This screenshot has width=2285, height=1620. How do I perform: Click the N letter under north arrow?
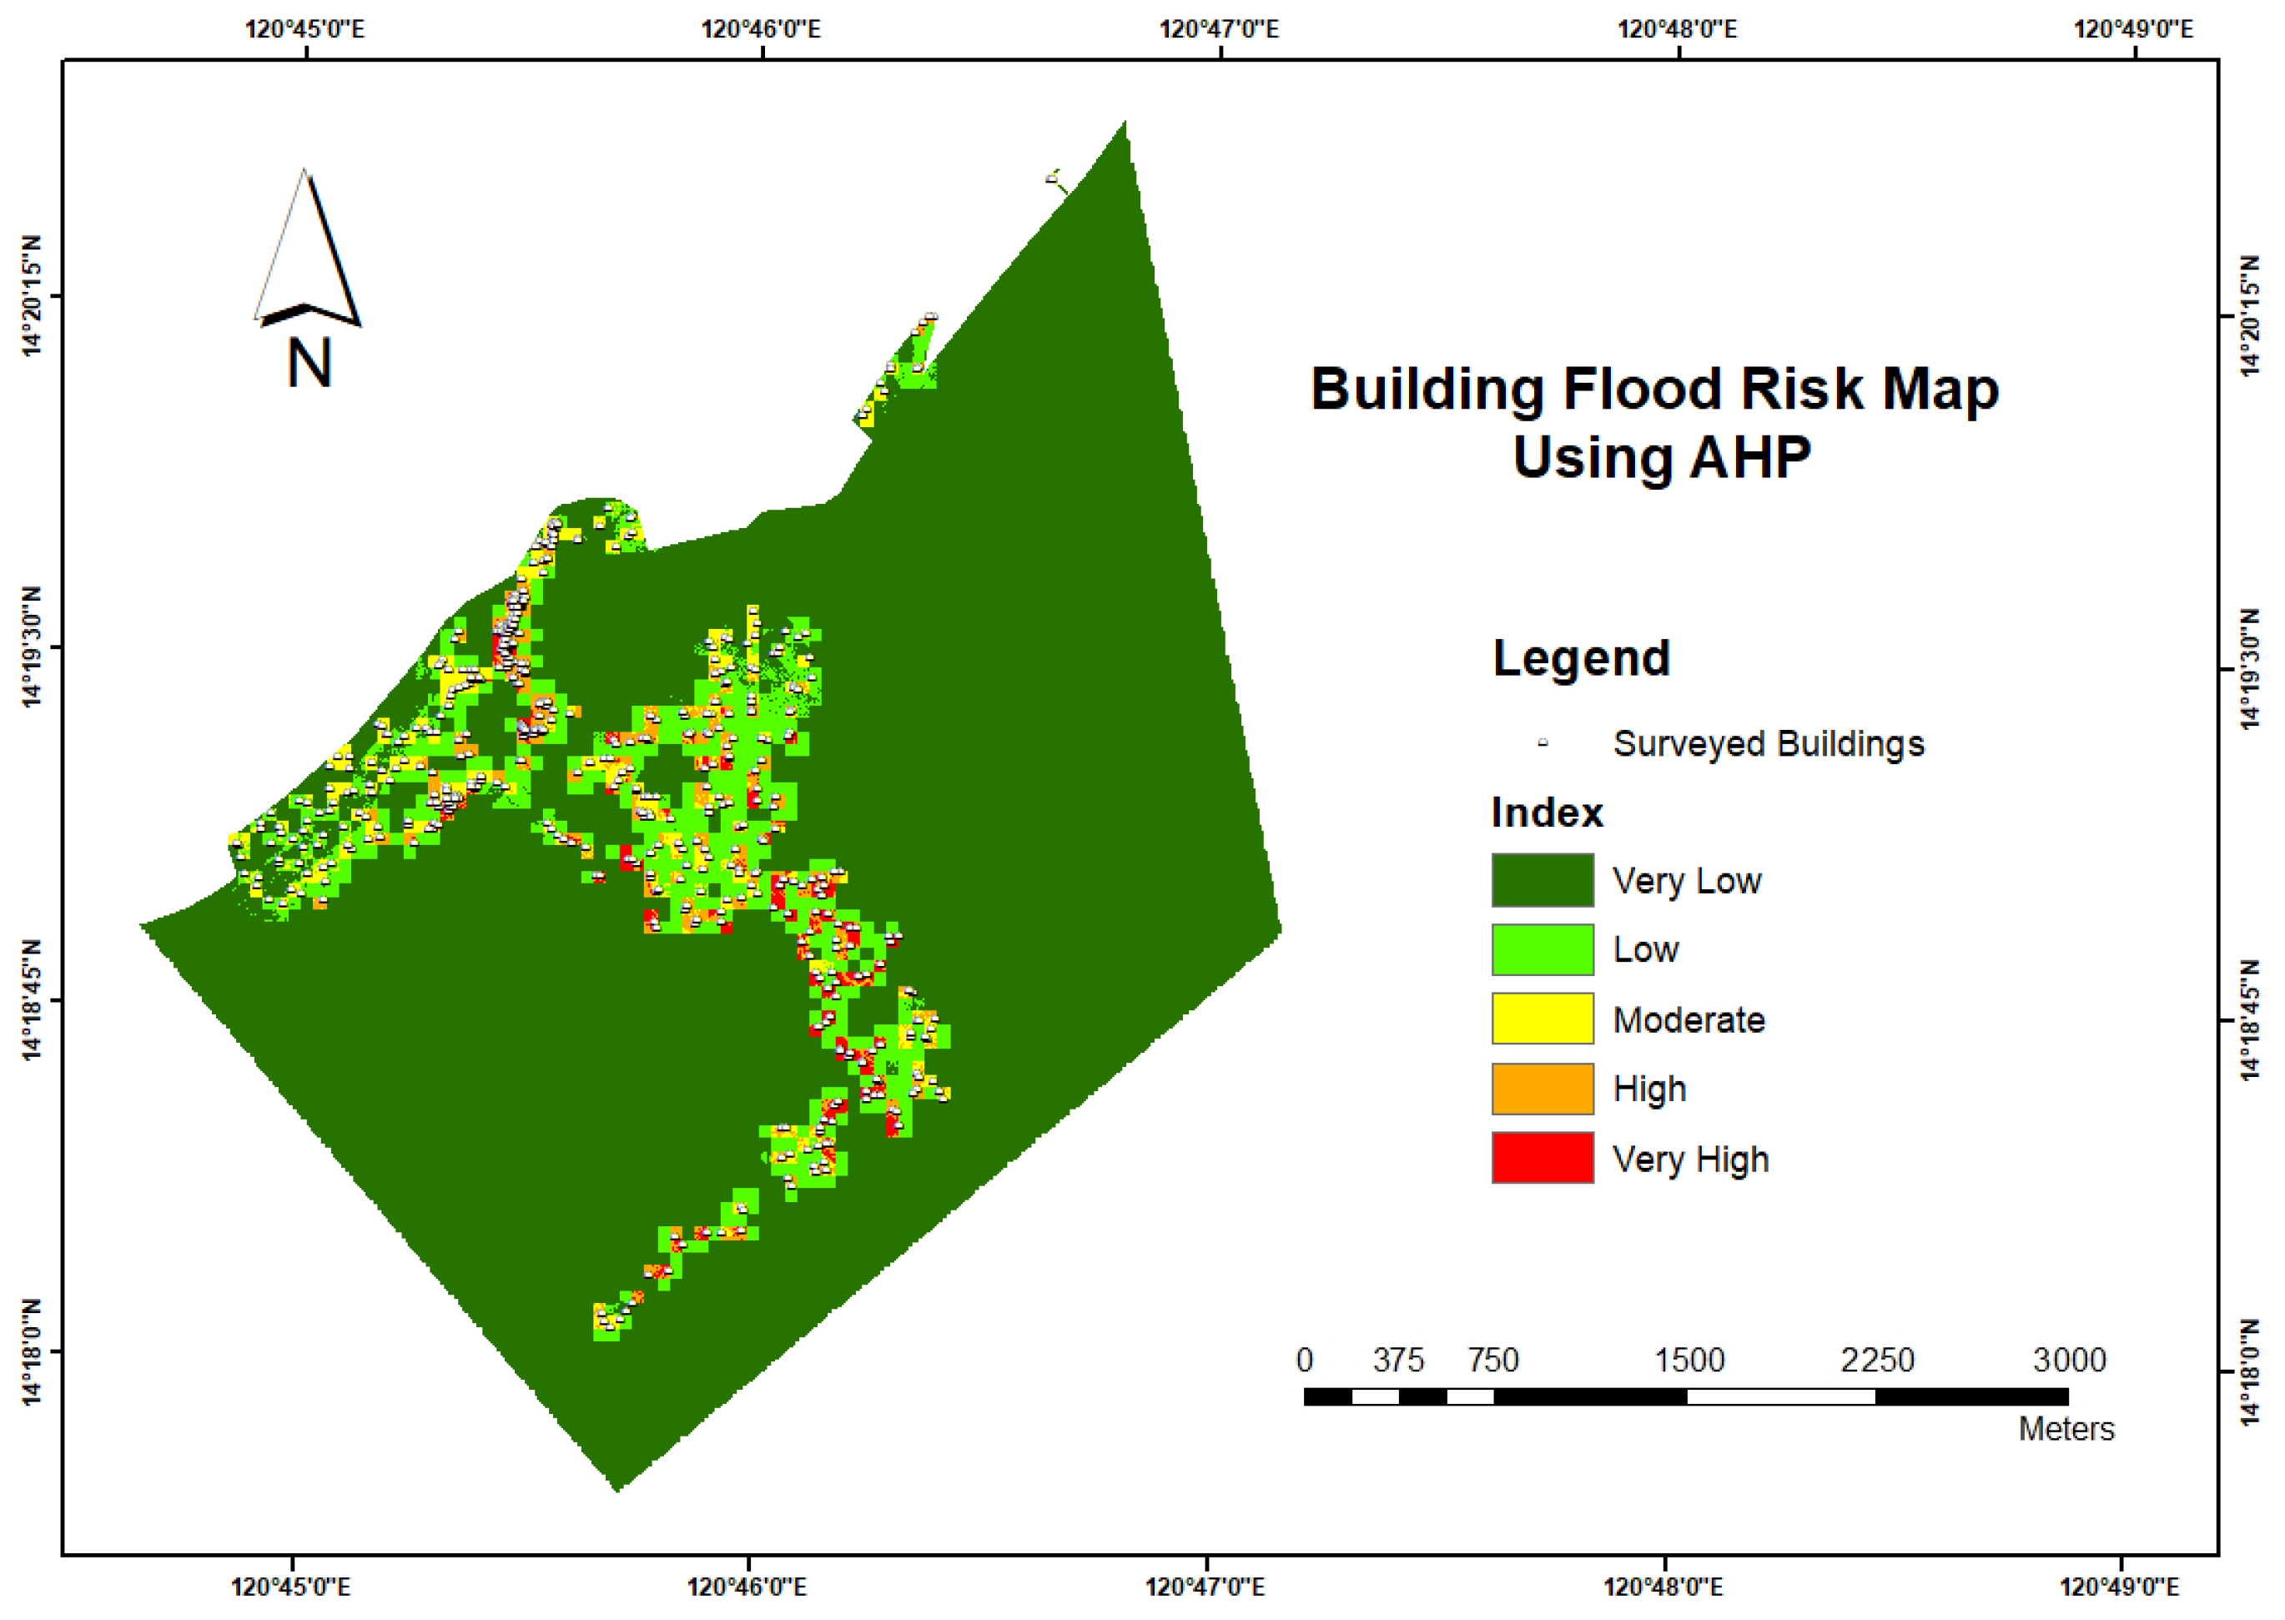308,363
